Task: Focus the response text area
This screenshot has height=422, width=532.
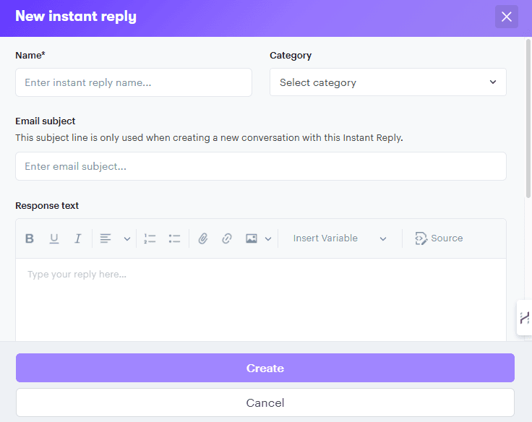Action: 260,300
